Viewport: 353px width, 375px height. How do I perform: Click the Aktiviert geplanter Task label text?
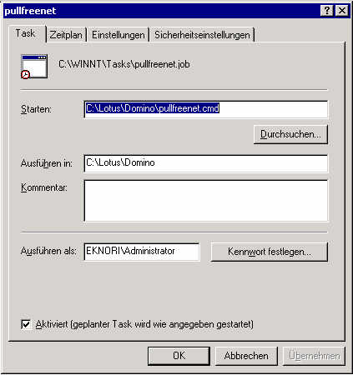[144, 324]
